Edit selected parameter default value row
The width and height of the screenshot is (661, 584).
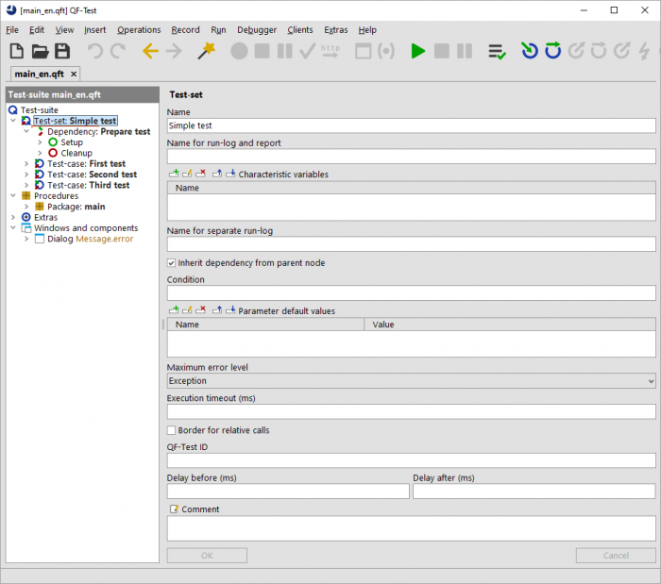[187, 310]
